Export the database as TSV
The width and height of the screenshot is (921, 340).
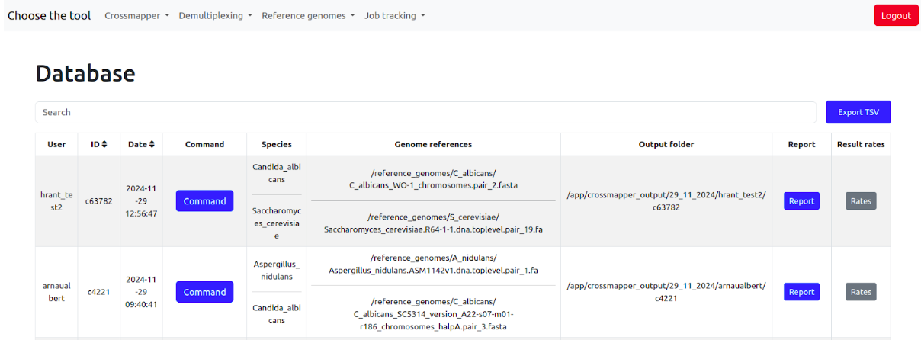click(x=858, y=112)
